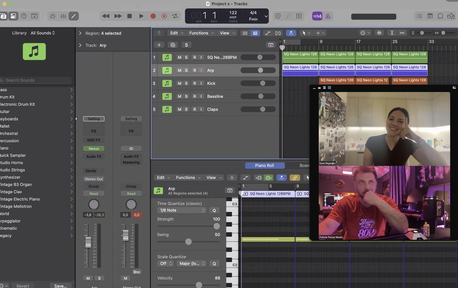458x288 pixels.
Task: Click the Search Sounds field
Action: [x=35, y=80]
